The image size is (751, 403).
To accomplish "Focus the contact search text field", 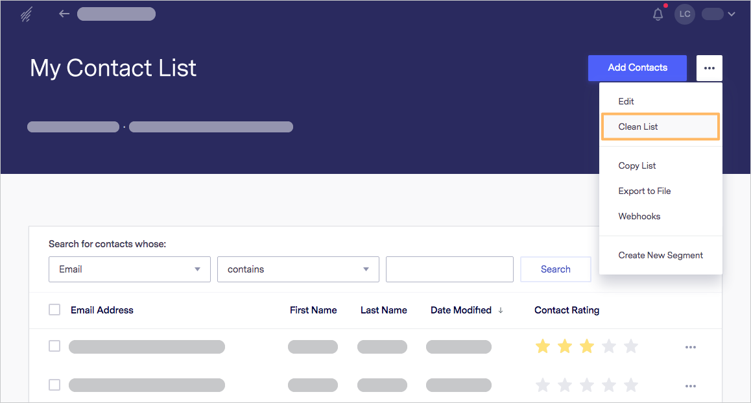I will (449, 269).
